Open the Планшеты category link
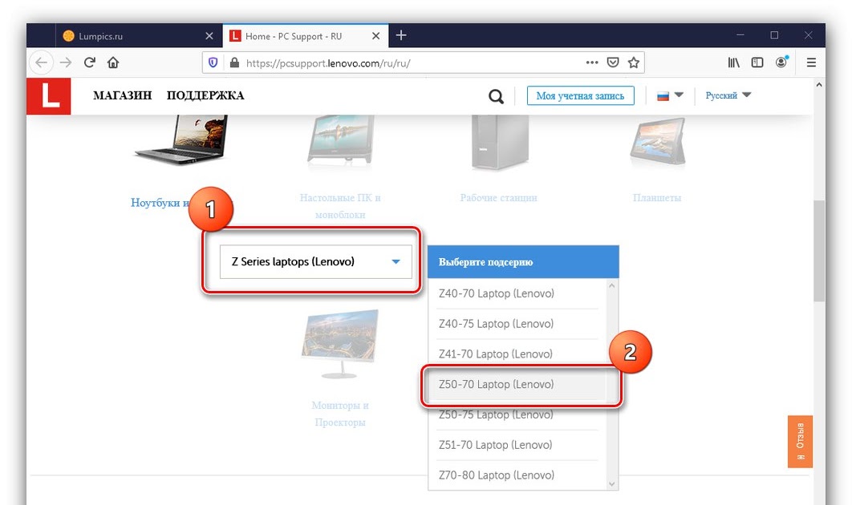852x505 pixels. click(657, 198)
